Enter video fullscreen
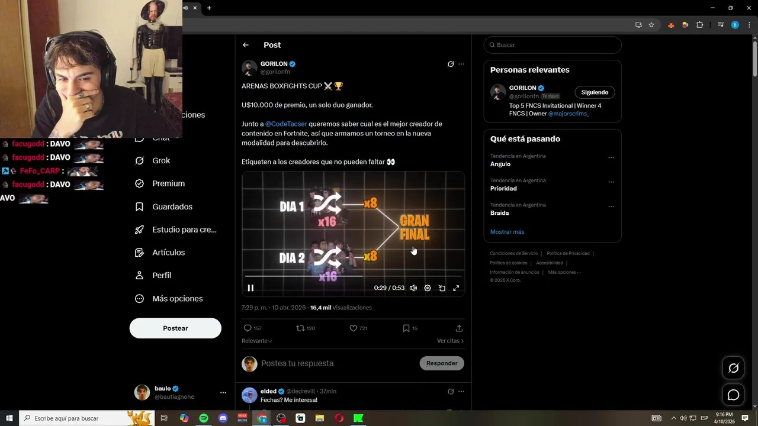 (x=456, y=288)
